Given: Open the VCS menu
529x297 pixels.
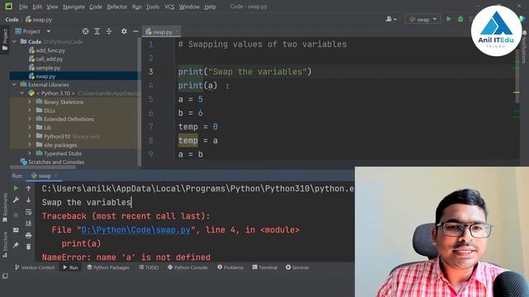Looking at the screenshot, I should point(169,7).
